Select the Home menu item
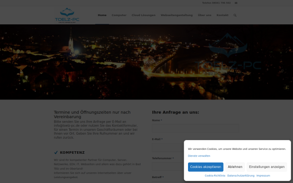Image resolution: width=293 pixels, height=183 pixels. (102, 15)
